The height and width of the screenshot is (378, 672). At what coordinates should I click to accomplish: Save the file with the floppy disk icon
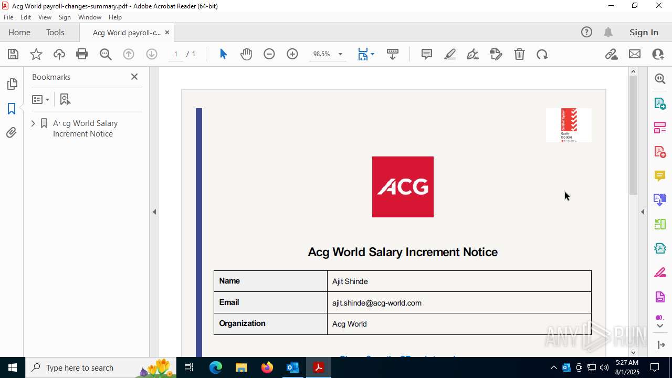click(13, 54)
